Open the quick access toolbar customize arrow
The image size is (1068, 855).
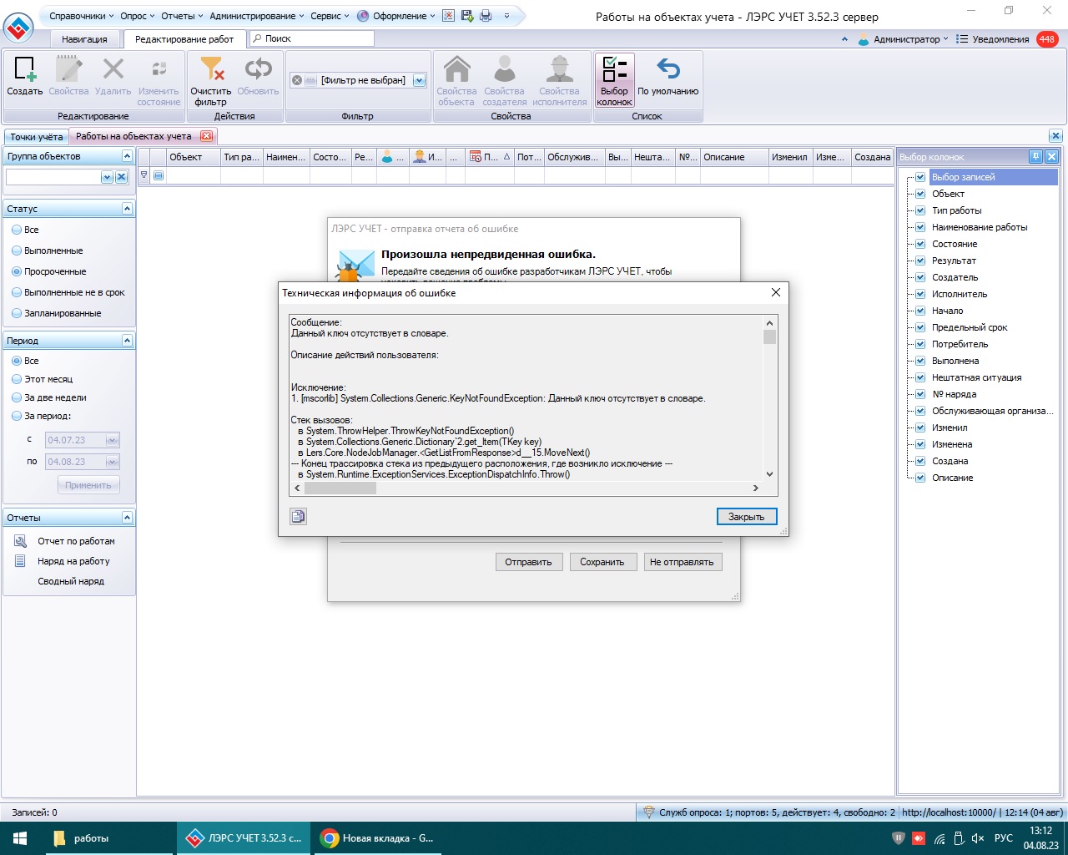(506, 16)
